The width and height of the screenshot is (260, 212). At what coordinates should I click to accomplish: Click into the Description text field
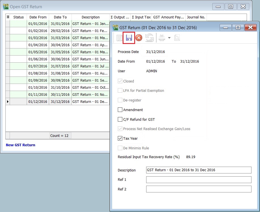point(198,170)
